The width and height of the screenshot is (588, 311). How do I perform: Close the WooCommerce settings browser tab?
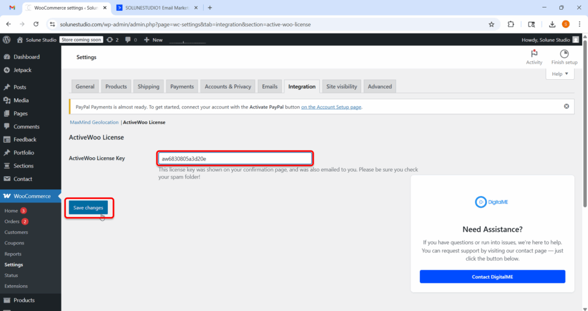[105, 7]
